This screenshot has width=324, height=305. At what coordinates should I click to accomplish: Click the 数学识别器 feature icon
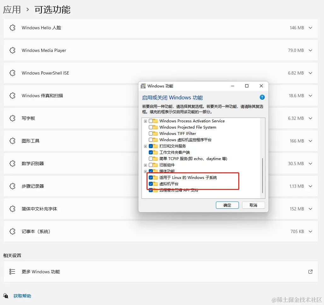pyautogui.click(x=12, y=164)
